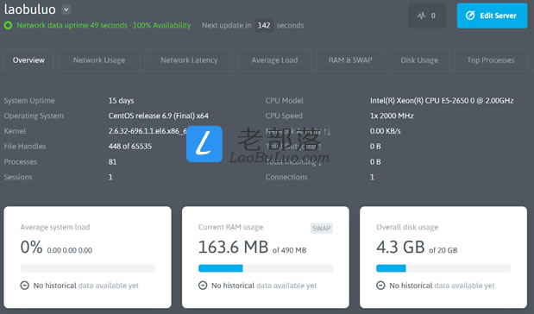
Task: Click the RAM usage progress bar
Action: (x=266, y=268)
